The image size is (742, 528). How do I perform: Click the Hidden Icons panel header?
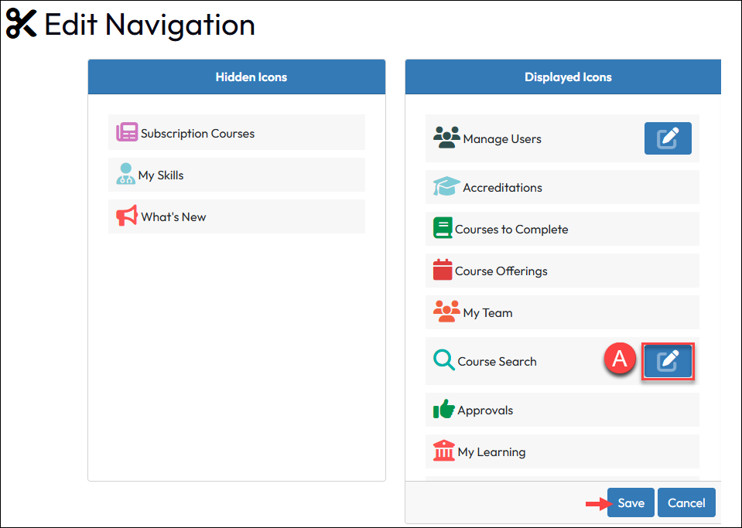tap(251, 77)
